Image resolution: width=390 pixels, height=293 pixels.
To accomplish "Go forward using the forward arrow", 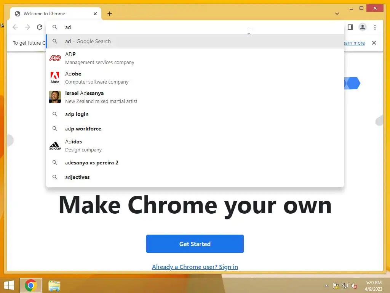I will [27, 27].
